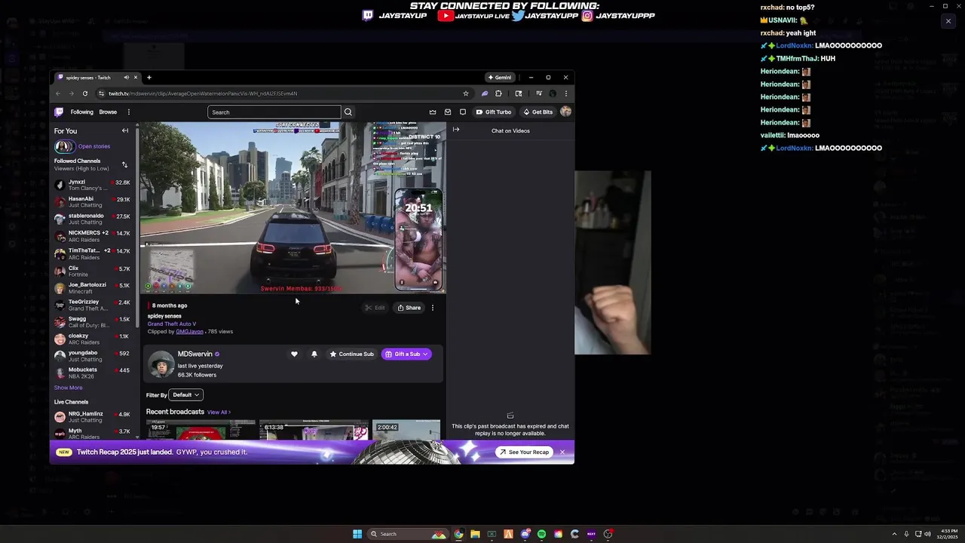
Task: Click the Gemini button in Chrome
Action: (x=499, y=77)
